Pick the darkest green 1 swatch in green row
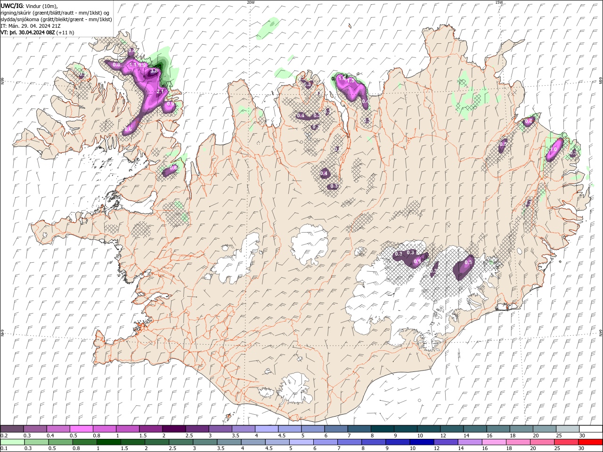The width and height of the screenshot is (603, 452). click(108, 442)
